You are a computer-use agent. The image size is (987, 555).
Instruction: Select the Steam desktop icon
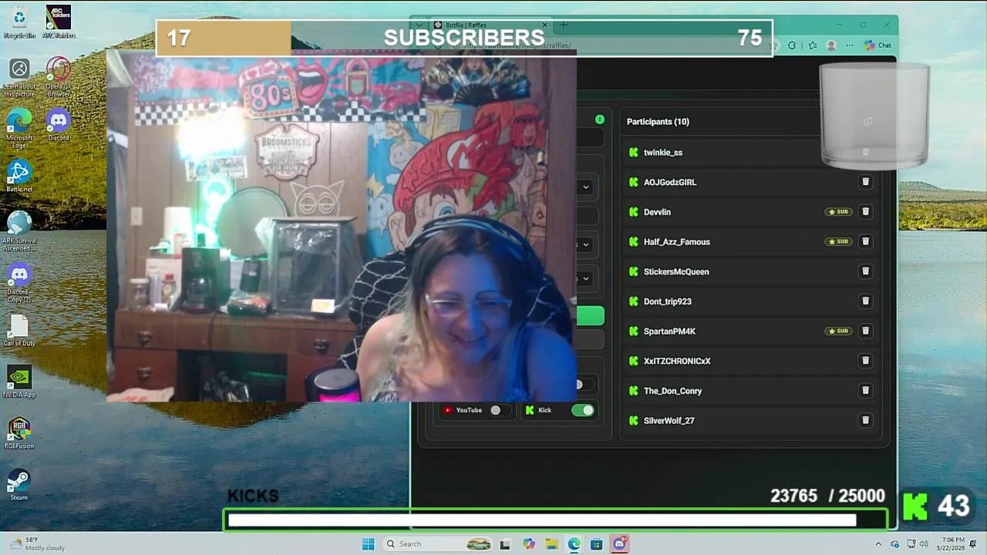pyautogui.click(x=19, y=485)
